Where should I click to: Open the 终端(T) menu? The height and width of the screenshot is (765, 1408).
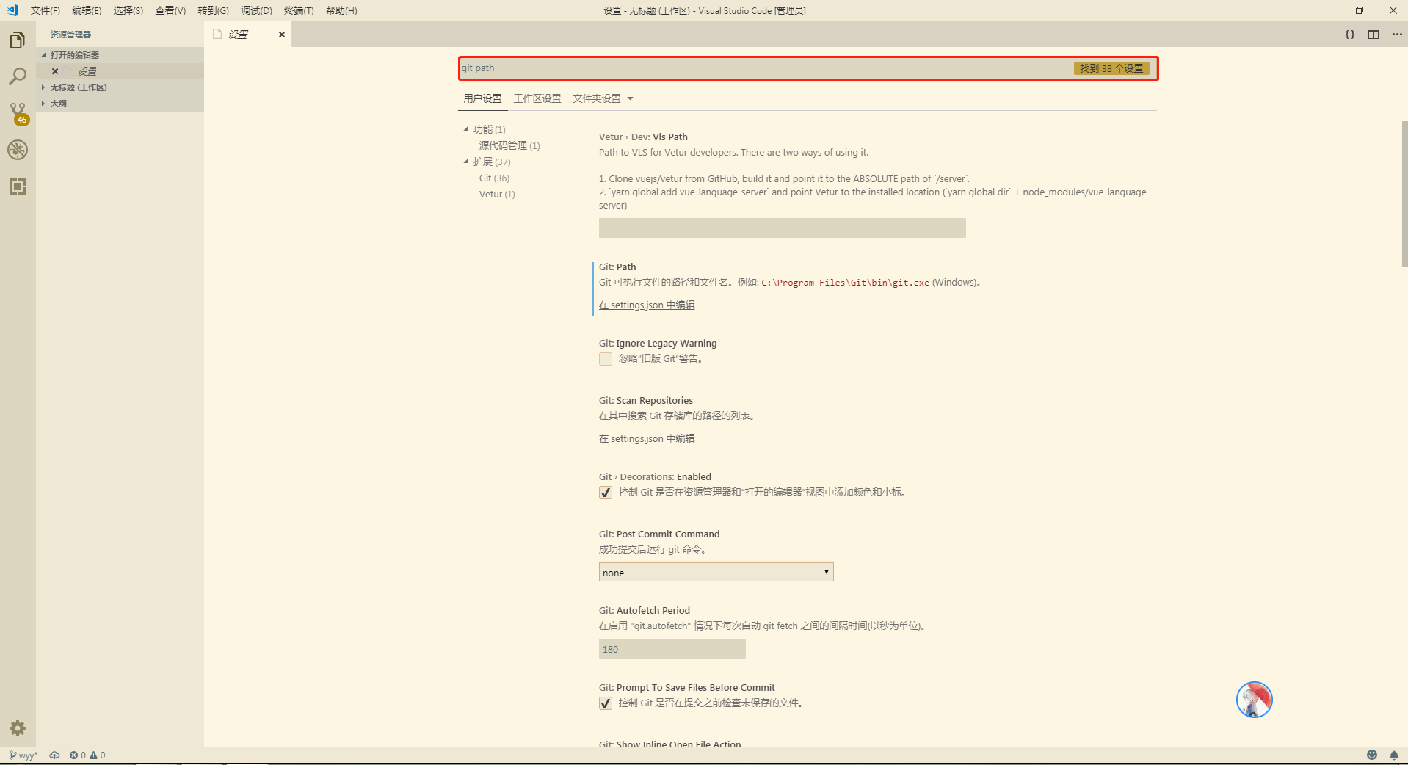299,10
